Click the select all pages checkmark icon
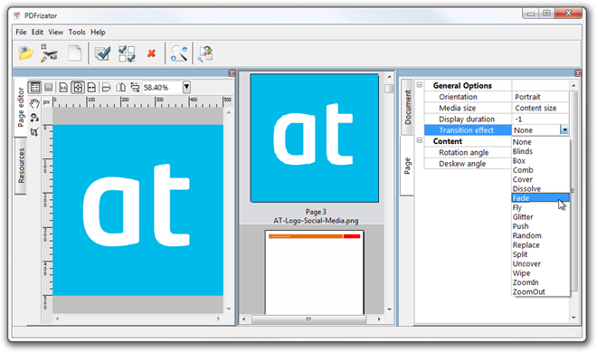This screenshot has height=353, width=597. pyautogui.click(x=102, y=53)
